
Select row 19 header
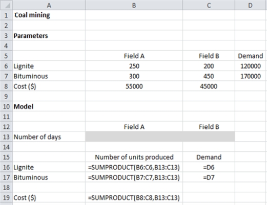coord(6,198)
